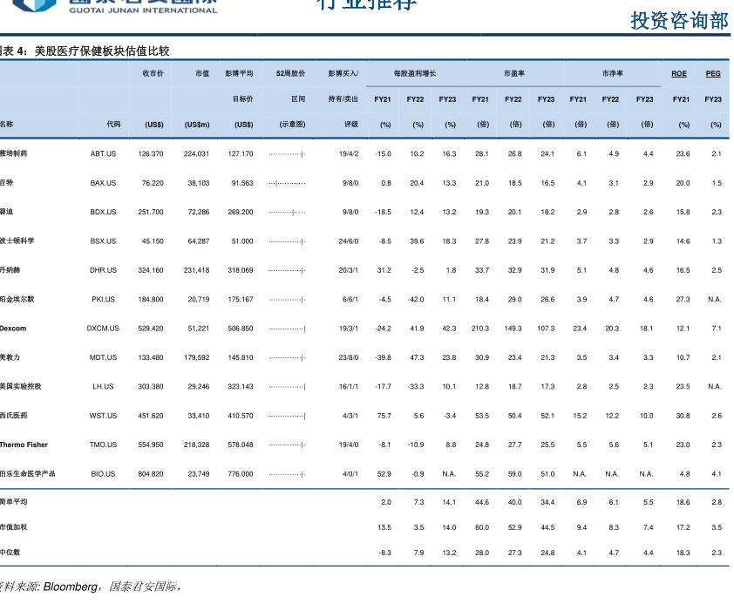Select the ABT.US ticker code

[x=103, y=154]
